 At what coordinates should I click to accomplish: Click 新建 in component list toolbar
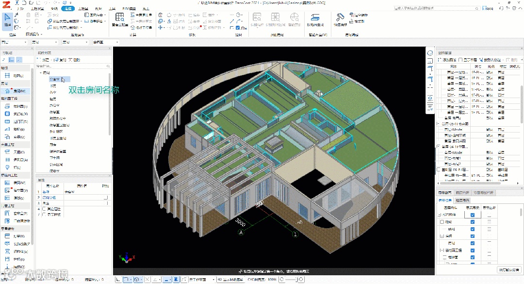44,60
